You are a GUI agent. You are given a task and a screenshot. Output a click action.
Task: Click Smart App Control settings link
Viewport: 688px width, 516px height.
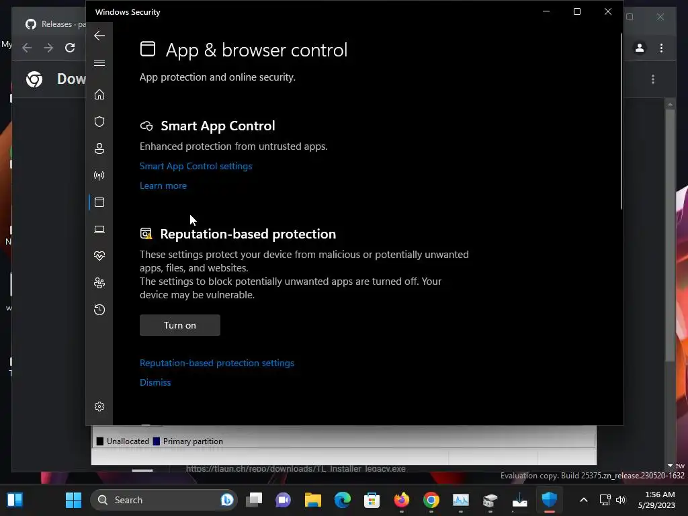click(x=196, y=167)
